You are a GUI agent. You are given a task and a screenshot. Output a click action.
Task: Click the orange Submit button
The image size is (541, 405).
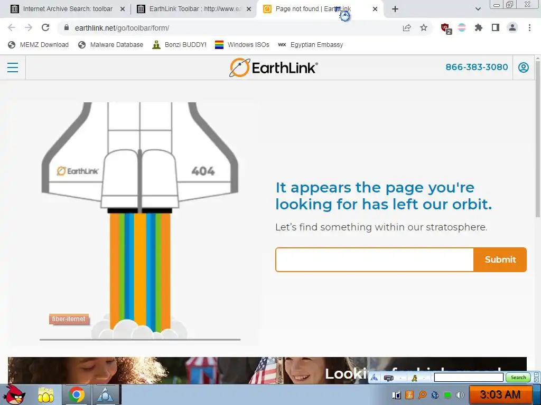(x=500, y=259)
